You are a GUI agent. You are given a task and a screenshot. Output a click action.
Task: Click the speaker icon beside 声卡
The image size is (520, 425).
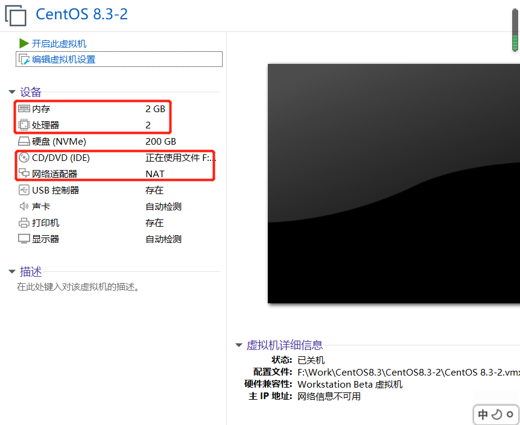(x=24, y=206)
